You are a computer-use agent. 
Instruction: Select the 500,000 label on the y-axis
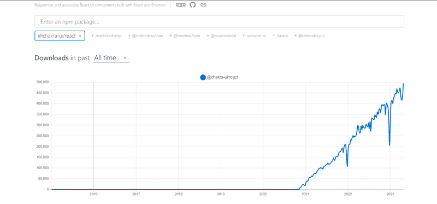tap(43, 83)
